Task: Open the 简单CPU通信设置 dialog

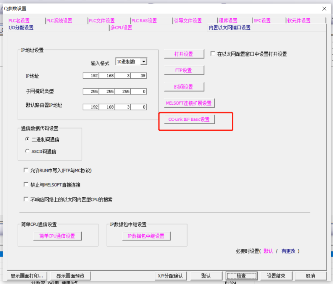Action: 57,235
